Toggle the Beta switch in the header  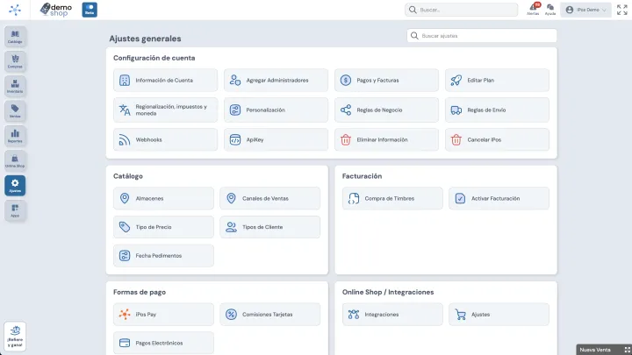pyautogui.click(x=90, y=10)
